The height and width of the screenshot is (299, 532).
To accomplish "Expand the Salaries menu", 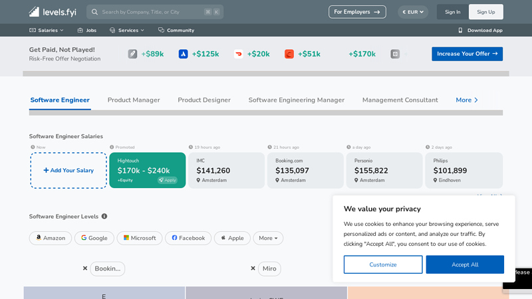I will tap(47, 30).
